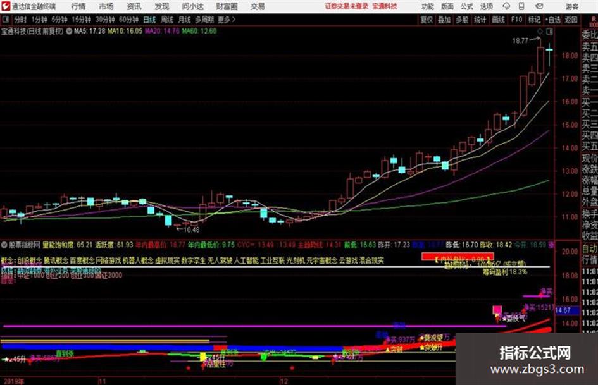Open the 市场 menu

pyautogui.click(x=106, y=6)
